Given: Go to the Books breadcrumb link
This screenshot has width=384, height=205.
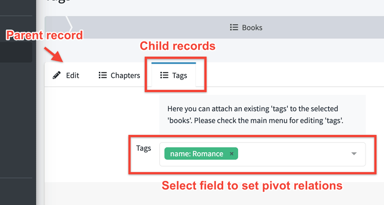Looking at the screenshot, I should pyautogui.click(x=252, y=28).
